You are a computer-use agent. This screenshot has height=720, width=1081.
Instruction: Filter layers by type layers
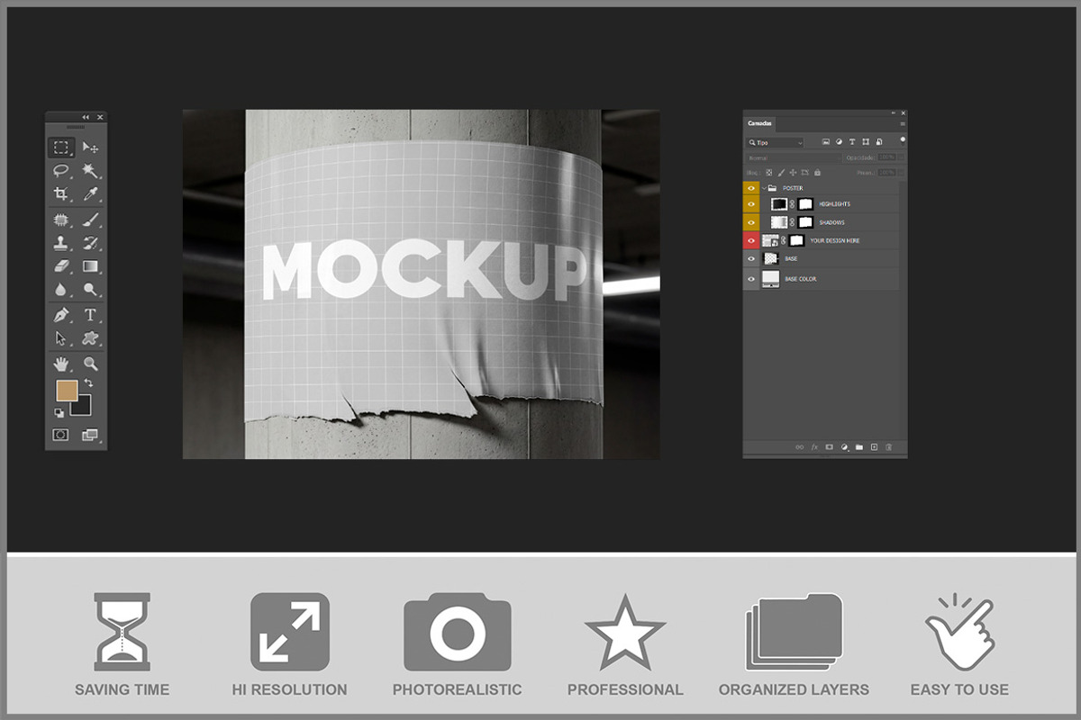[851, 142]
